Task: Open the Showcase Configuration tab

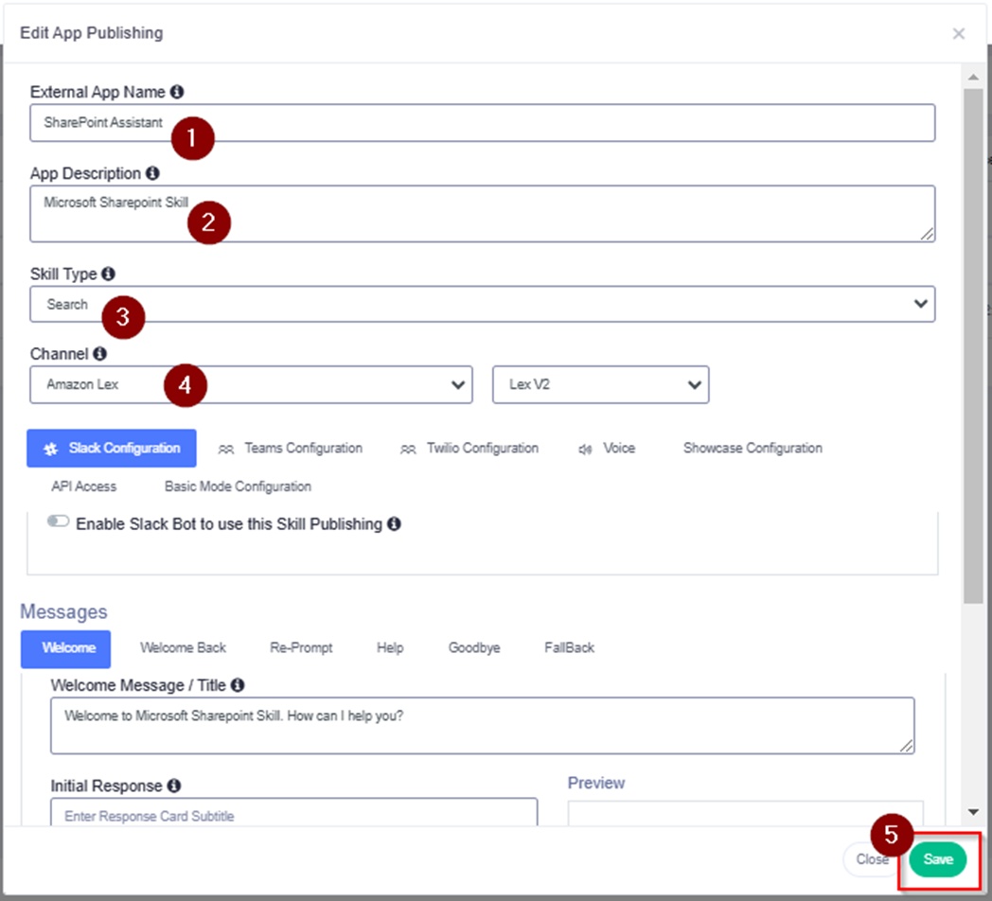Action: [x=753, y=448]
